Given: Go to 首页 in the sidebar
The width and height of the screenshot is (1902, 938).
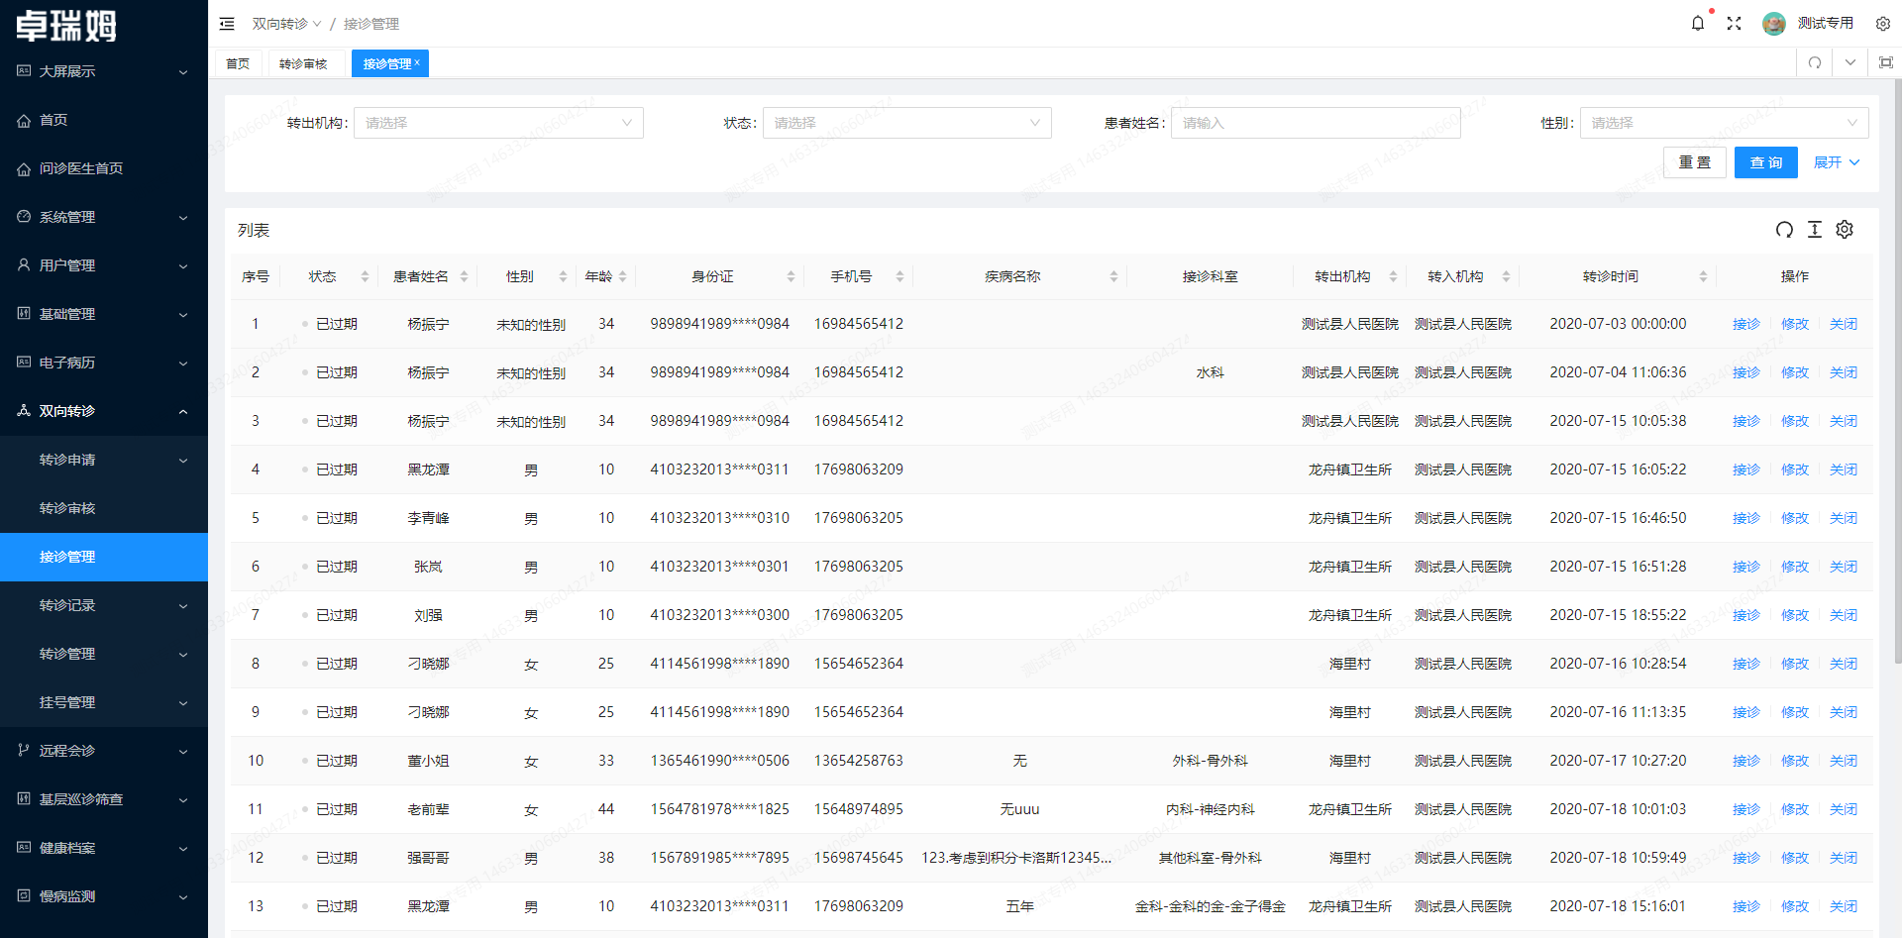Looking at the screenshot, I should (x=104, y=120).
